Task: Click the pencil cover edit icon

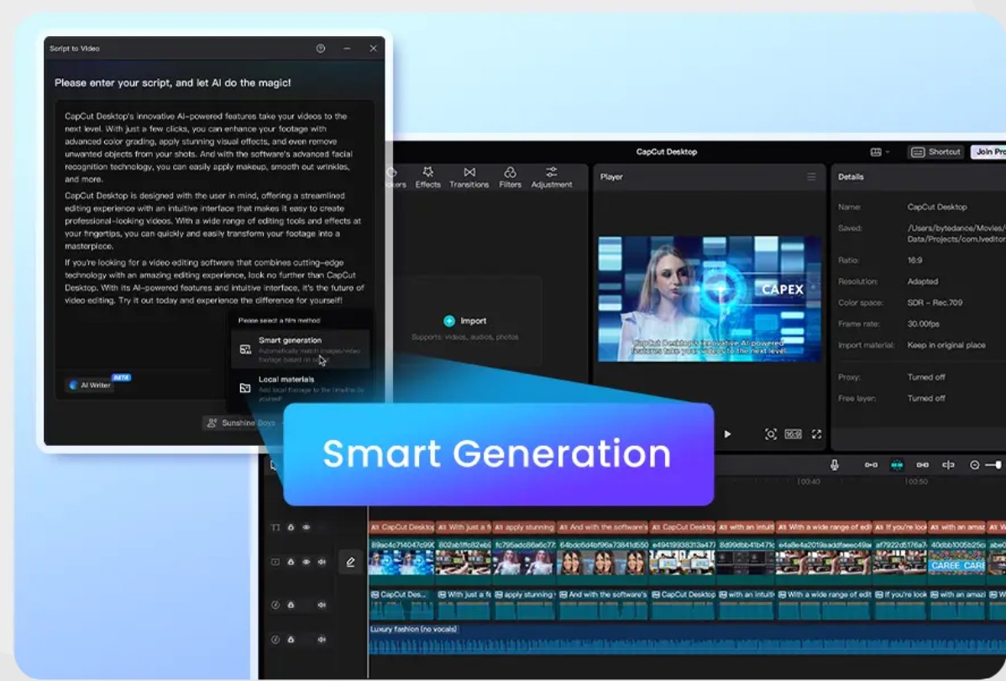Action: (x=350, y=563)
